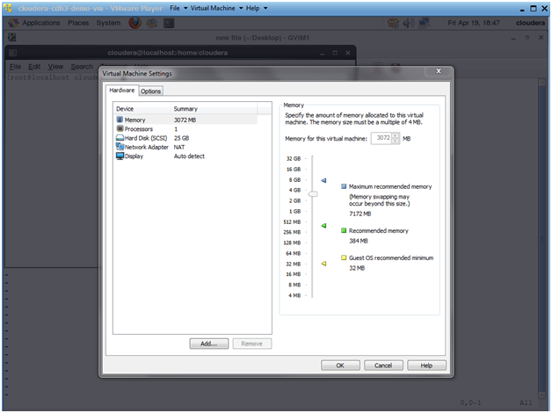Increase memory with the spinner up arrow
The height and width of the screenshot is (413, 552).
[396, 135]
